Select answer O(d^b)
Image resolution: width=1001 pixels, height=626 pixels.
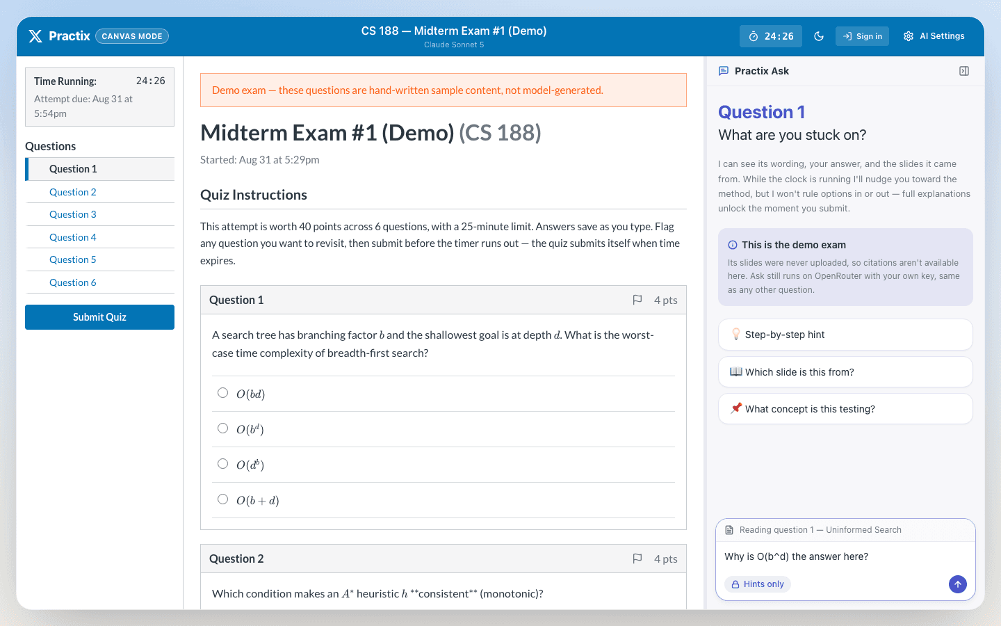pos(222,464)
